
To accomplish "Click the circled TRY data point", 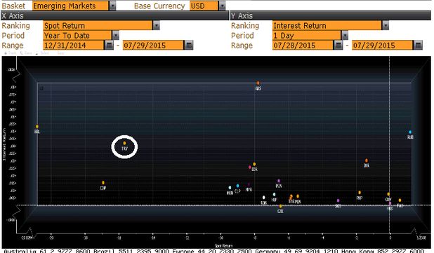I will [x=124, y=143].
